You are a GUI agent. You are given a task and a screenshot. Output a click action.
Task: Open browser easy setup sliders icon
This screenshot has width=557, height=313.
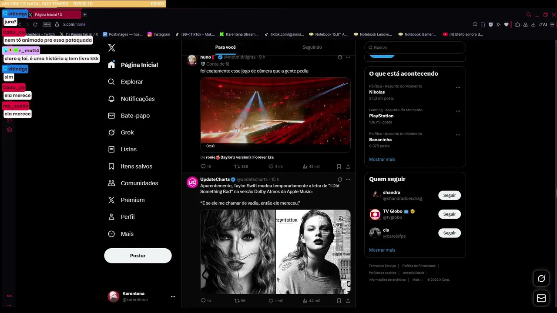click(x=552, y=25)
